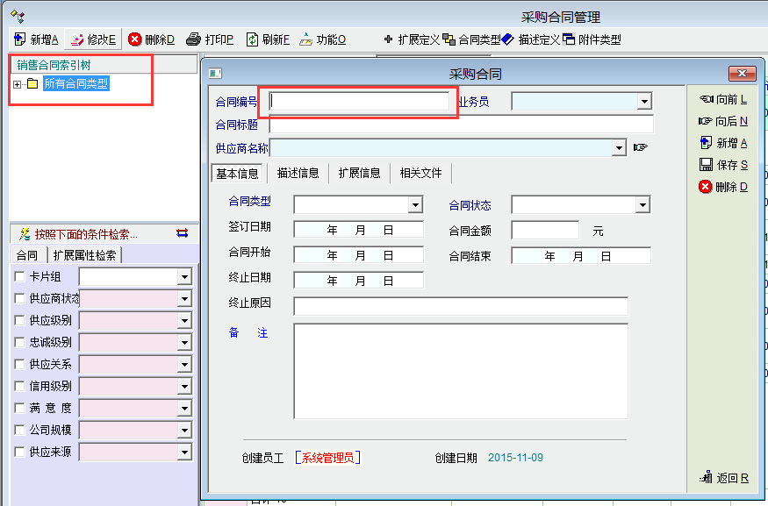Enable the 卡片组 checkbox
The image size is (768, 506).
coord(19,276)
